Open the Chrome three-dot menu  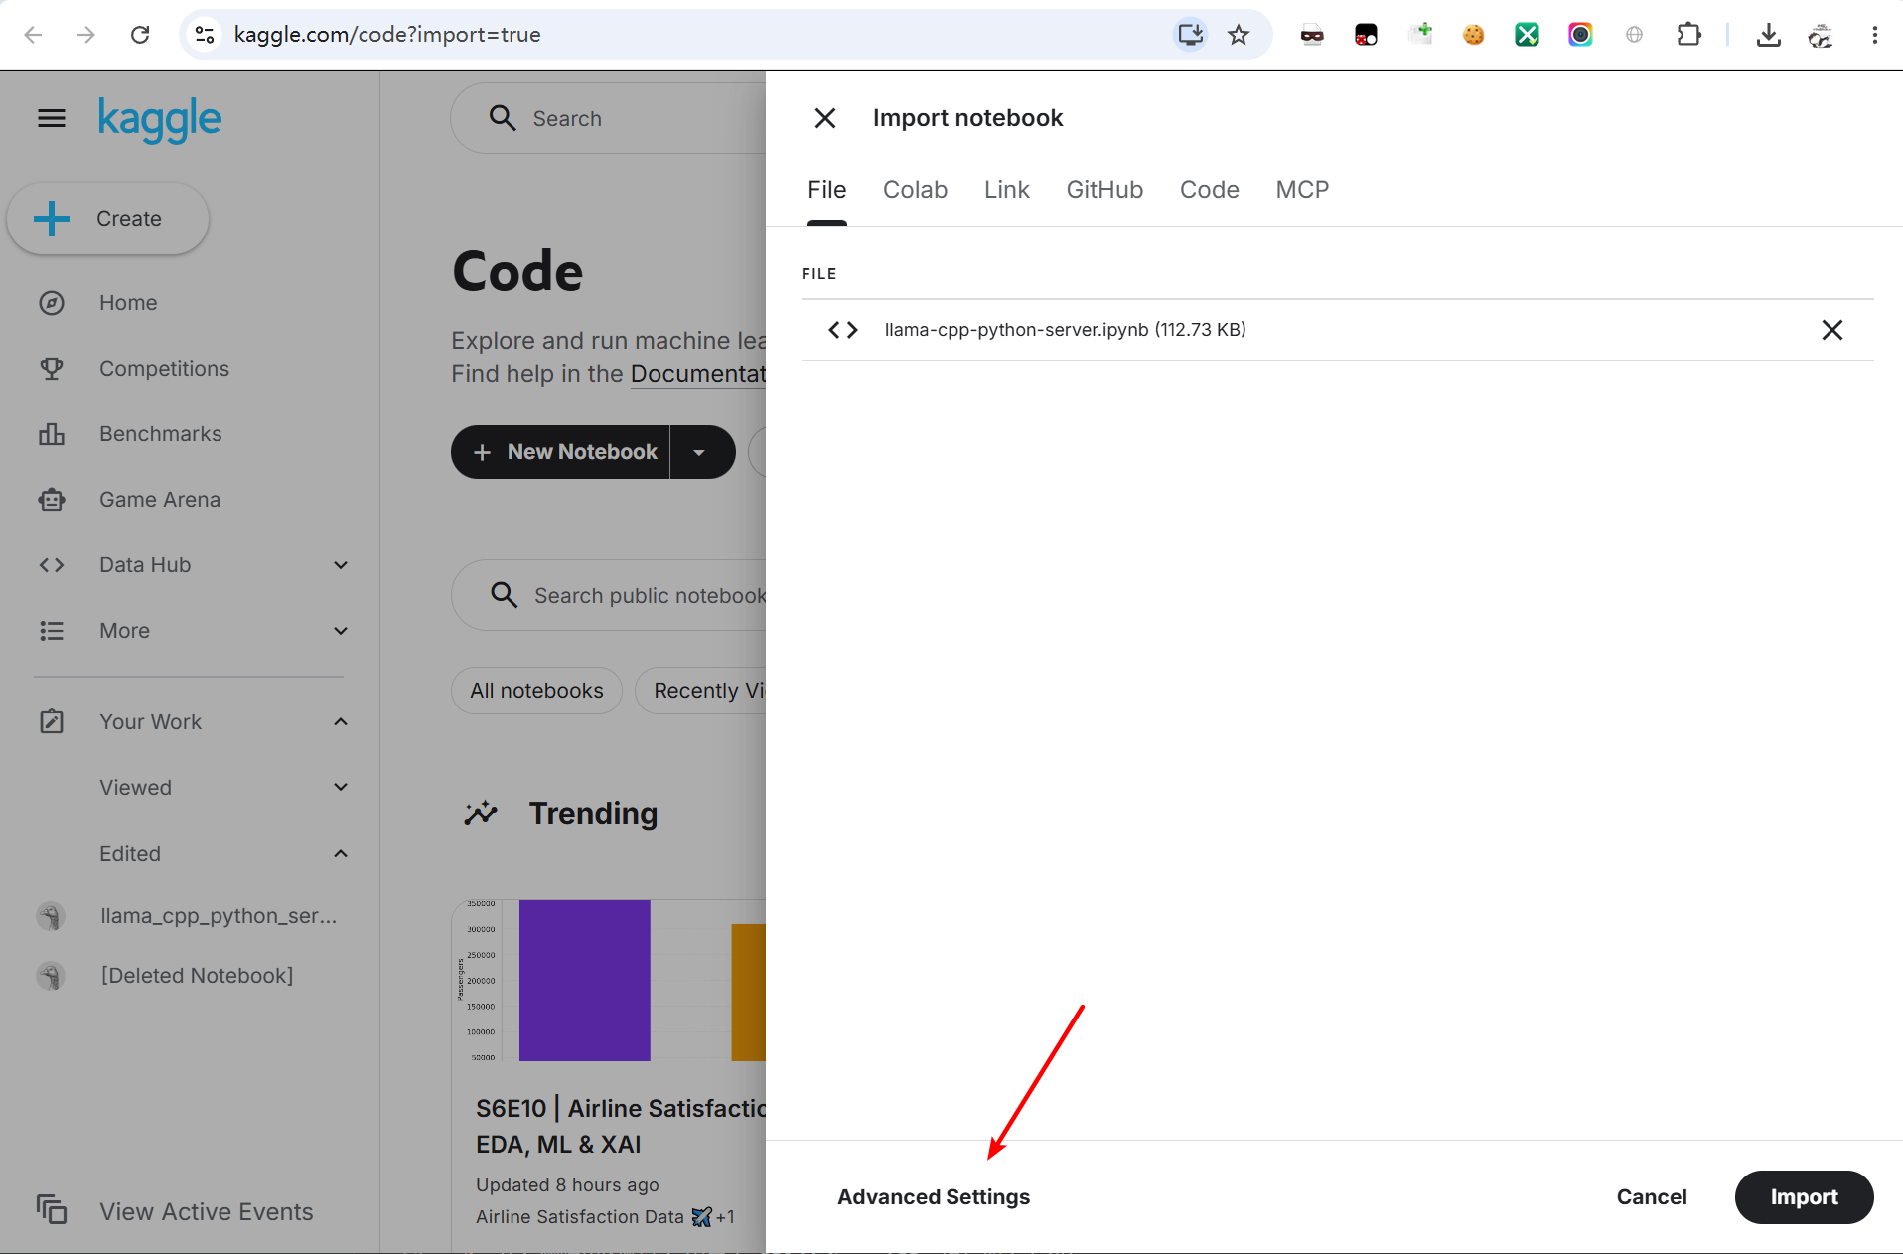(x=1874, y=35)
